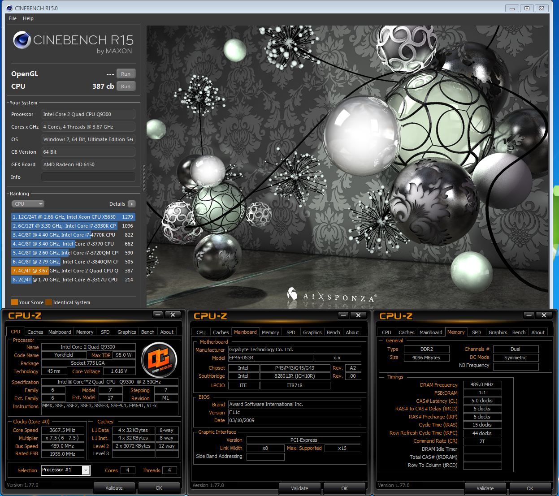Open Bench tab in right CPU-Z window
This screenshot has width=559, height=496.
pyautogui.click(x=519, y=332)
